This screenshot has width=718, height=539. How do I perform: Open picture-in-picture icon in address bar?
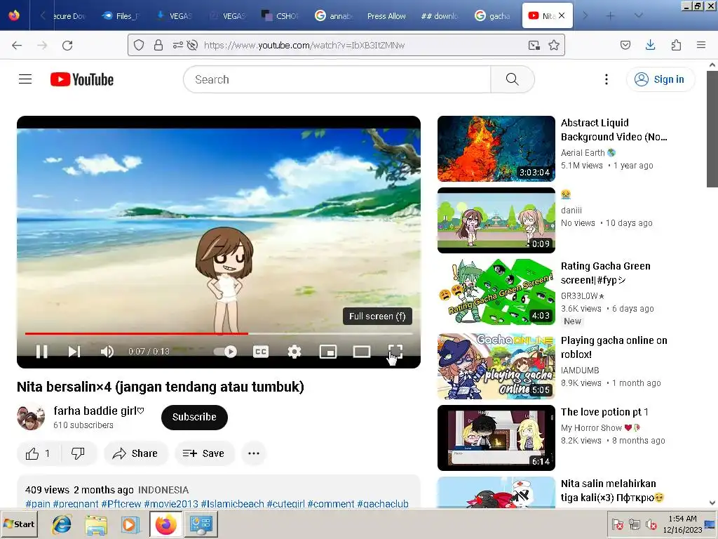[534, 45]
